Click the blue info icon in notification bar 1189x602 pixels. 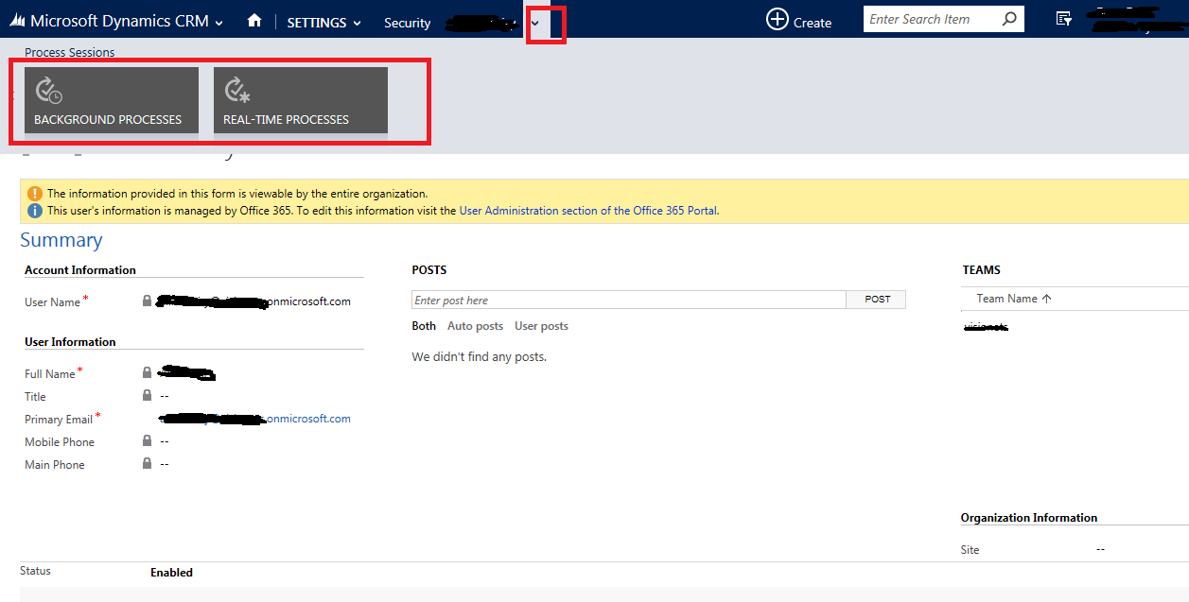coord(35,211)
